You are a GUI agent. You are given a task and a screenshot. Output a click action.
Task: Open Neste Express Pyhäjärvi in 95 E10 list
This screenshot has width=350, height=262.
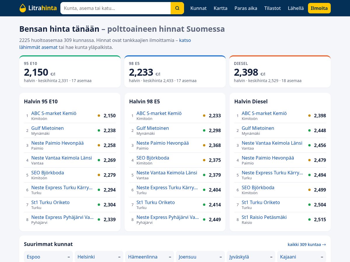click(62, 217)
